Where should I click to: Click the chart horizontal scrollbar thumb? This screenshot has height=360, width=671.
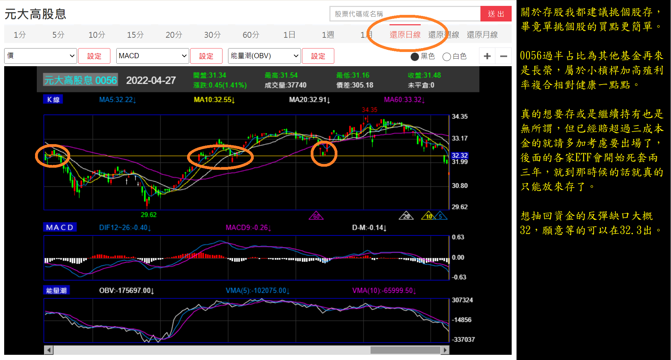[405, 350]
